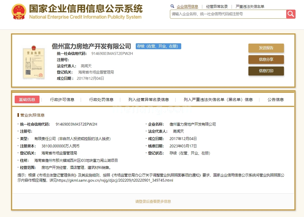
Task: Click the red magnifier search button
Action: (291, 14)
